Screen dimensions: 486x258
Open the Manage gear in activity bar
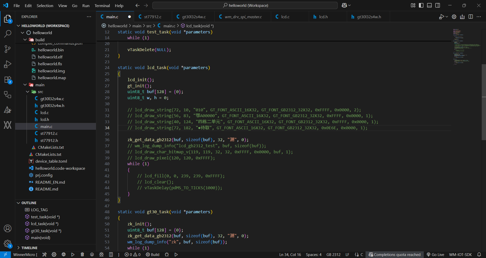[x=8, y=244]
